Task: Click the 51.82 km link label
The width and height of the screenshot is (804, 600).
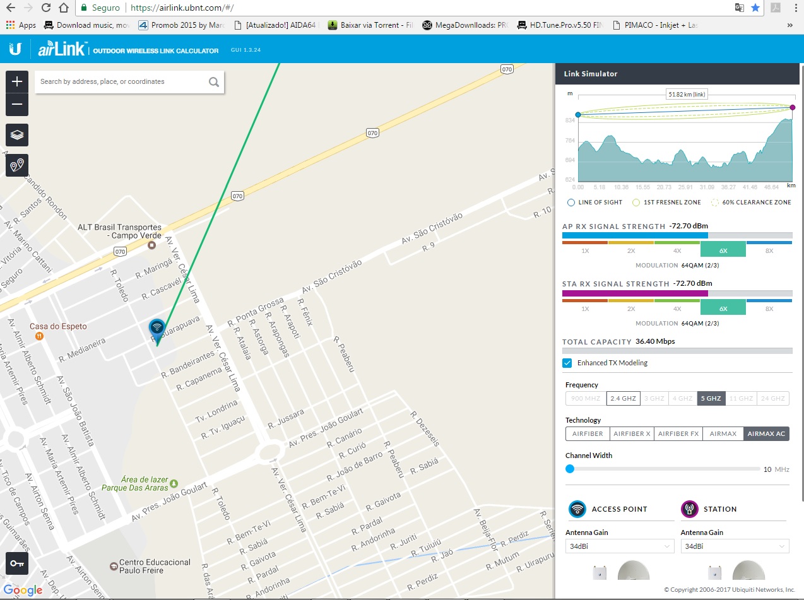Action: point(687,94)
